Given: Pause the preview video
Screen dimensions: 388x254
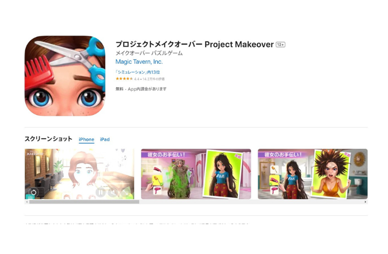Looking at the screenshot, I should point(101,192).
